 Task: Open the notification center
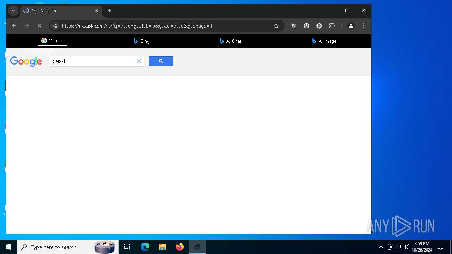440,247
